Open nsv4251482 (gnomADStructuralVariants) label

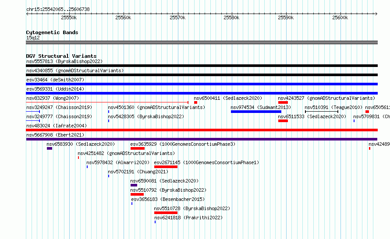[126, 153]
